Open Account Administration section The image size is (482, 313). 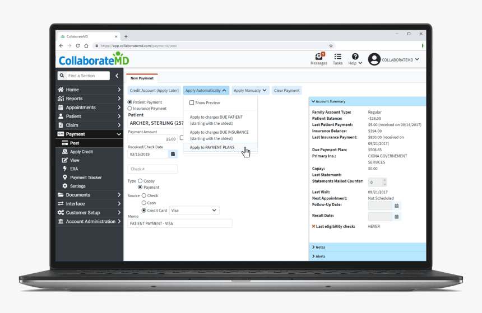pos(89,222)
